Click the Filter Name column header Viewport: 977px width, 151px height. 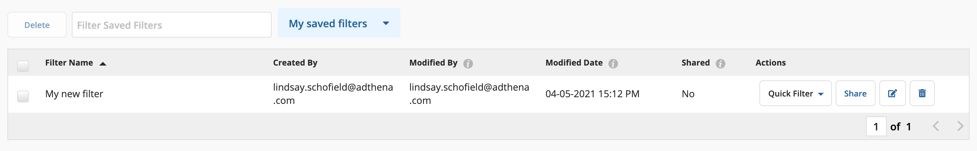pyautogui.click(x=69, y=63)
